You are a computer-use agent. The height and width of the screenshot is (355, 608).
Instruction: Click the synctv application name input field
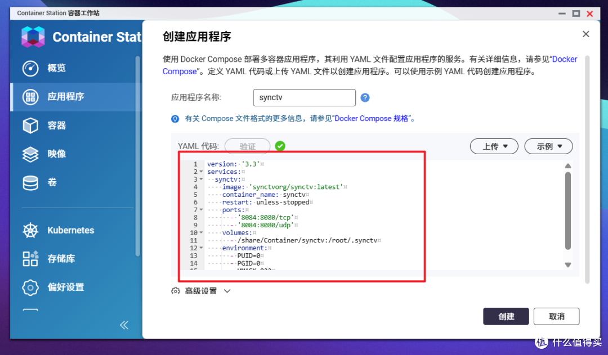(x=304, y=97)
